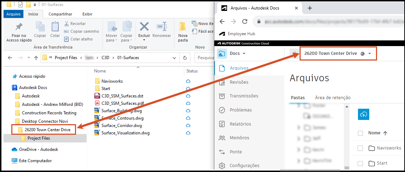405x172 pixels.
Task: Click the Excluir delete icon in ribbon
Action: click(144, 27)
